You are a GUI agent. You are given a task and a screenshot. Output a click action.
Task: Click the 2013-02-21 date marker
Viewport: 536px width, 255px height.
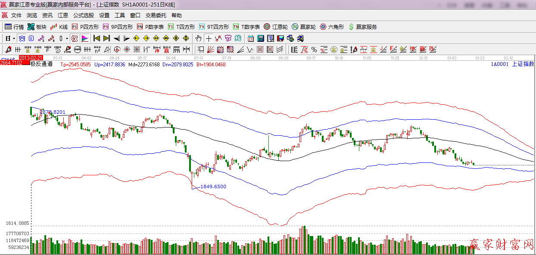[31, 58]
